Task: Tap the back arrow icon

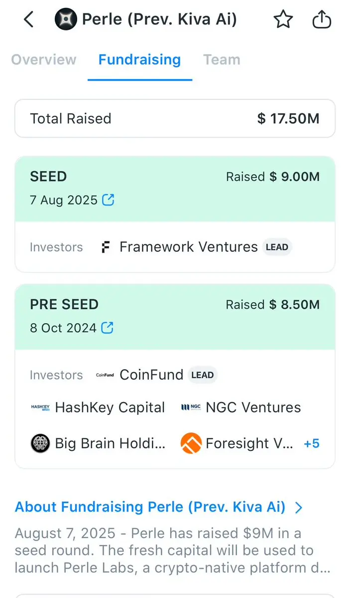Action: 29,20
